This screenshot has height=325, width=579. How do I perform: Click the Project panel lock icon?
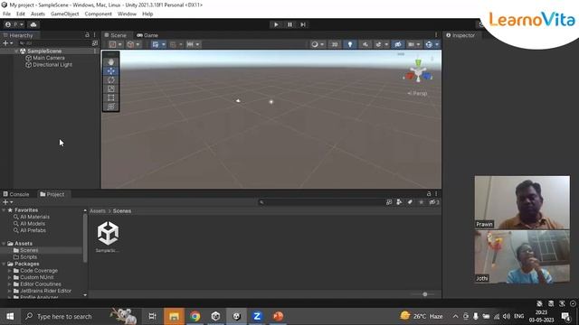[x=429, y=194]
